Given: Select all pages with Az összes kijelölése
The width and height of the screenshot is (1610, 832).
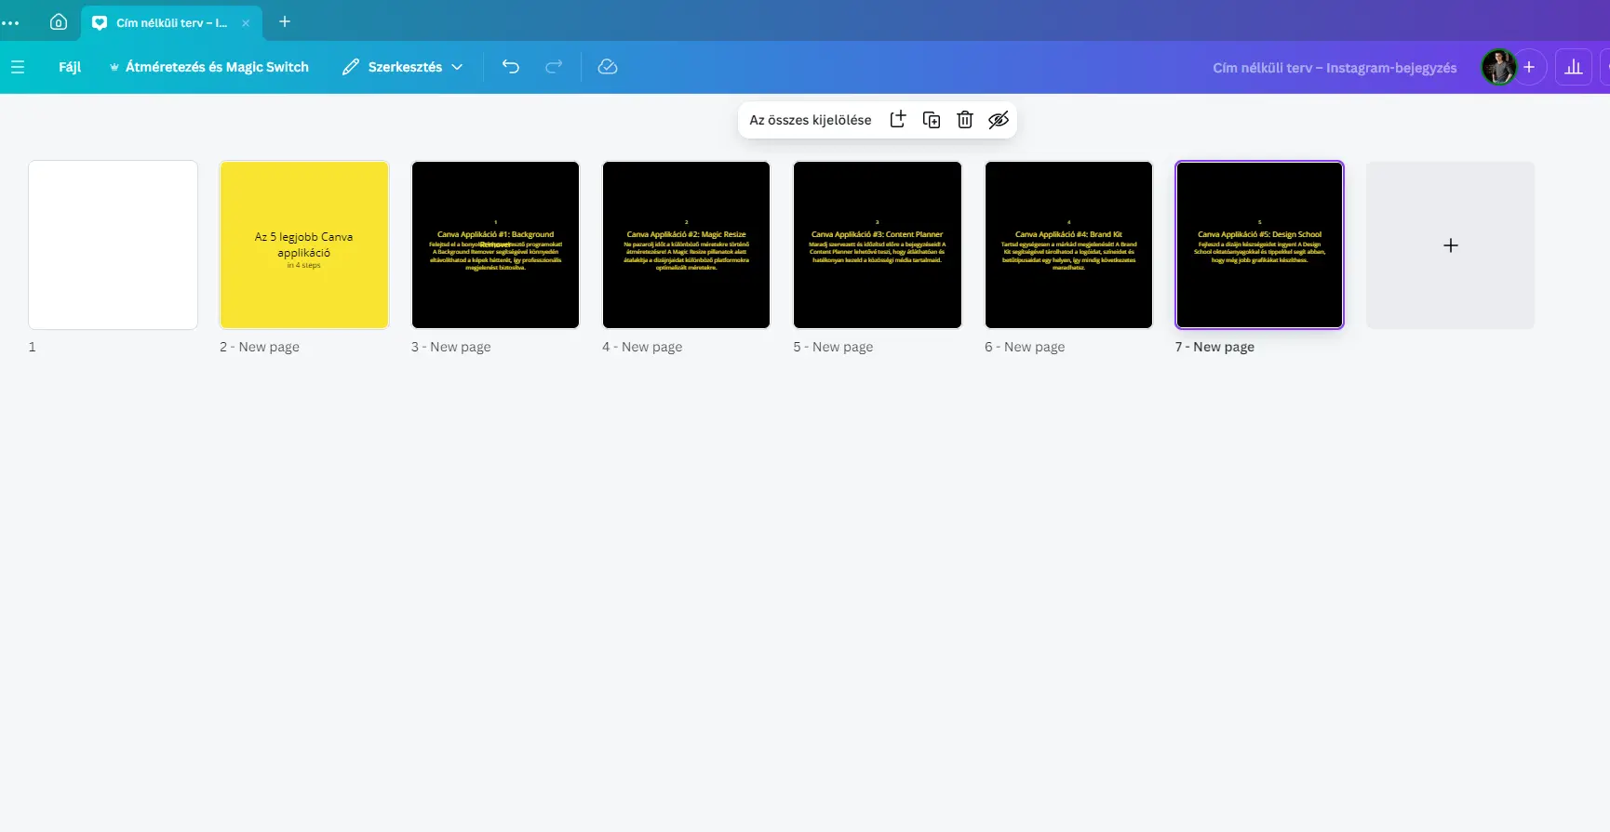Looking at the screenshot, I should coord(811,120).
